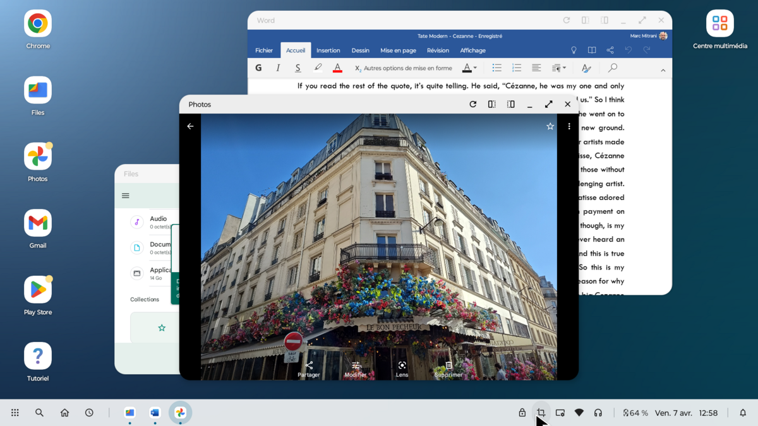This screenshot has width=758, height=426.
Task: Select the Accueil tab in Word
Action: 296,50
